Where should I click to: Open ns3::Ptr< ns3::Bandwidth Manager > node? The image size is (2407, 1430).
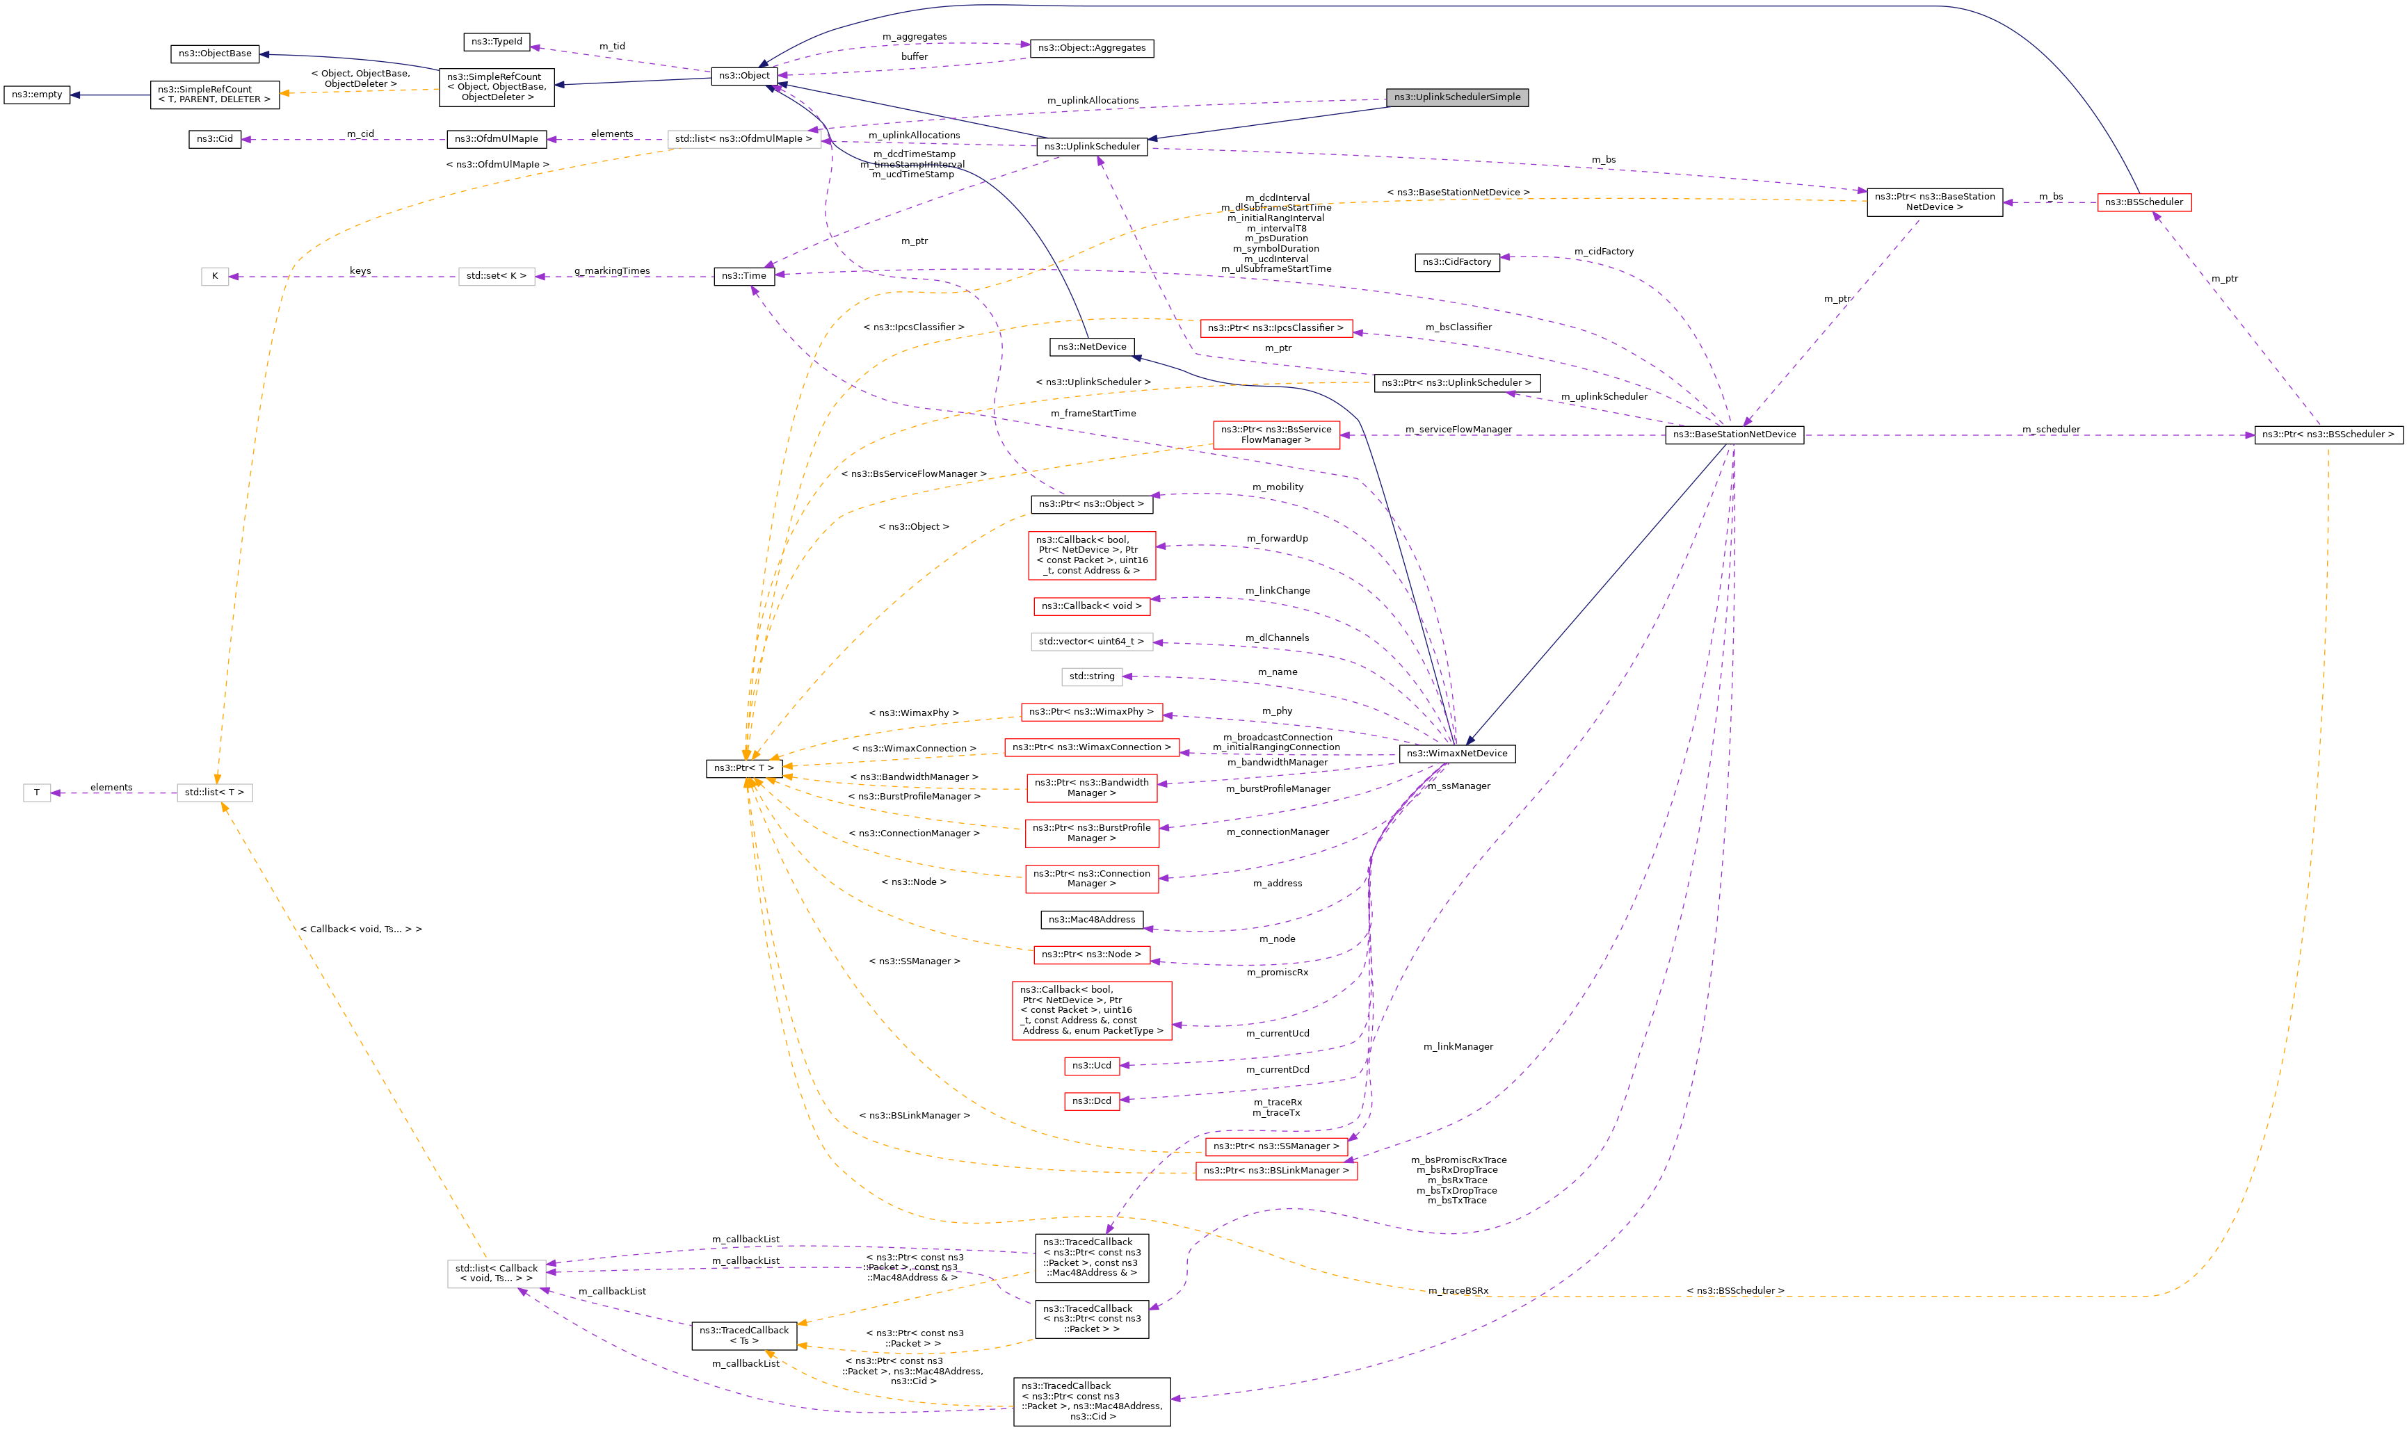coord(1091,788)
